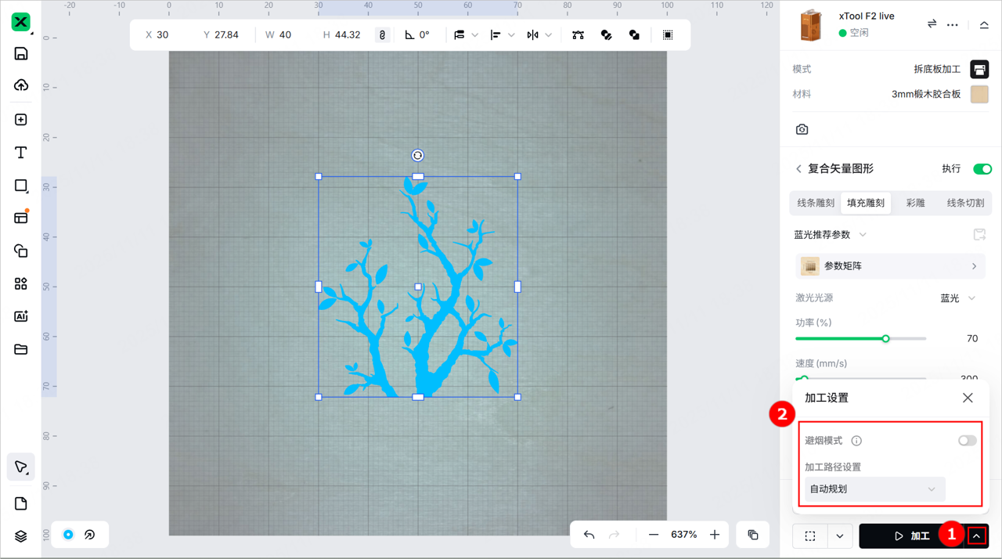Enable the 避烟模式 toggle
1002x559 pixels.
(967, 441)
